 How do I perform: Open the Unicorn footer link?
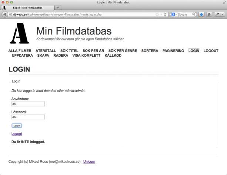pos(89,162)
